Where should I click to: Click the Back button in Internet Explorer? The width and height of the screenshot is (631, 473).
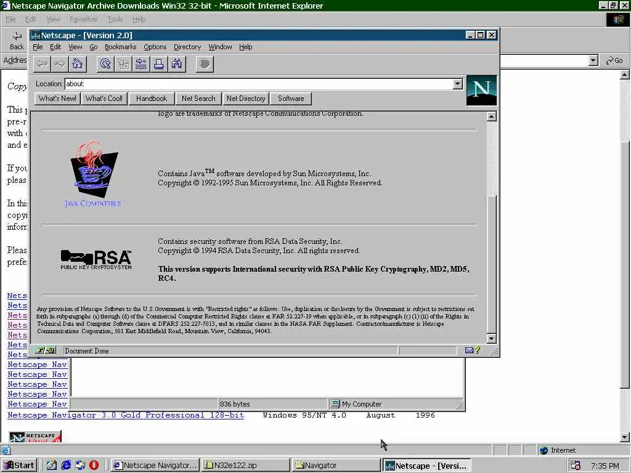(17, 41)
